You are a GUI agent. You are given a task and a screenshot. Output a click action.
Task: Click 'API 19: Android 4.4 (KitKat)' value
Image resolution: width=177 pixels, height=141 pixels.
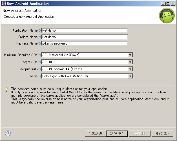click(62, 69)
